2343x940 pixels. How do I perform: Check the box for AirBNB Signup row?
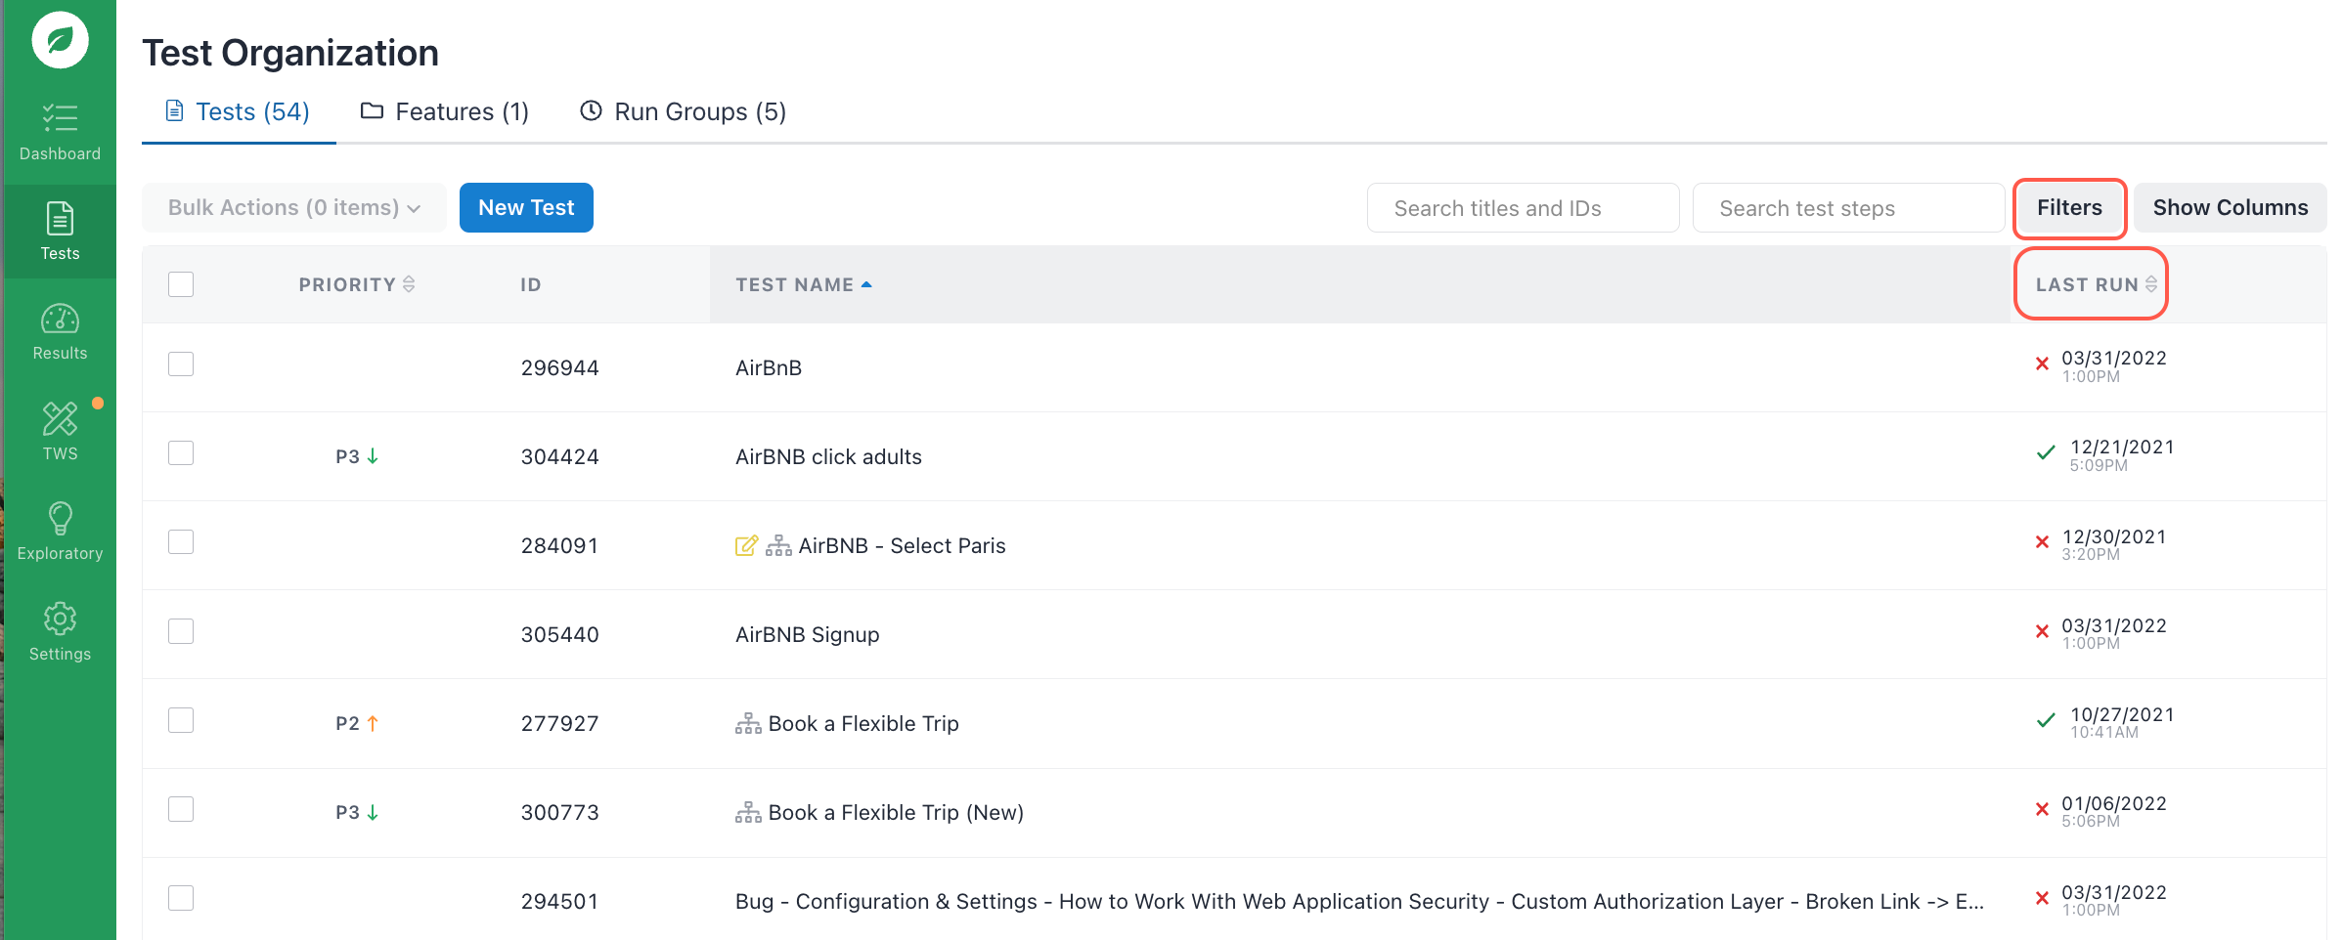click(x=181, y=631)
